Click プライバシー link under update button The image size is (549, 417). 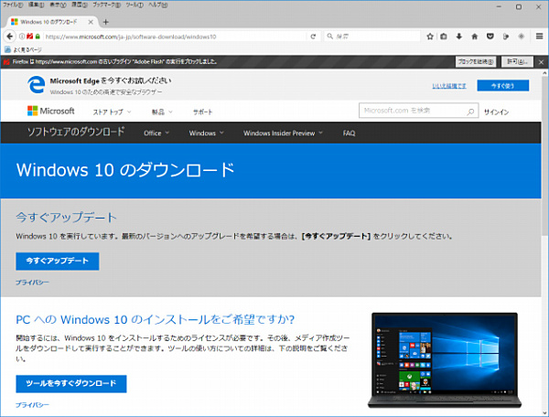point(32,283)
